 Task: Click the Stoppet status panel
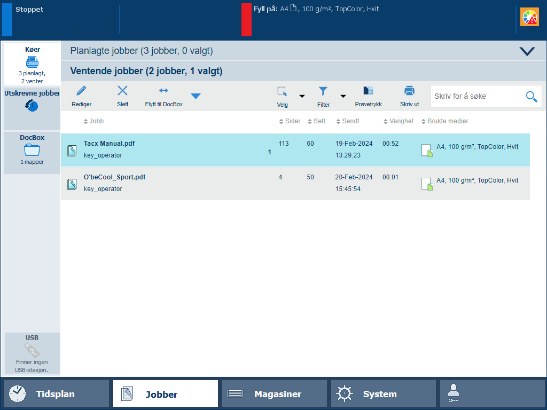pos(61,20)
